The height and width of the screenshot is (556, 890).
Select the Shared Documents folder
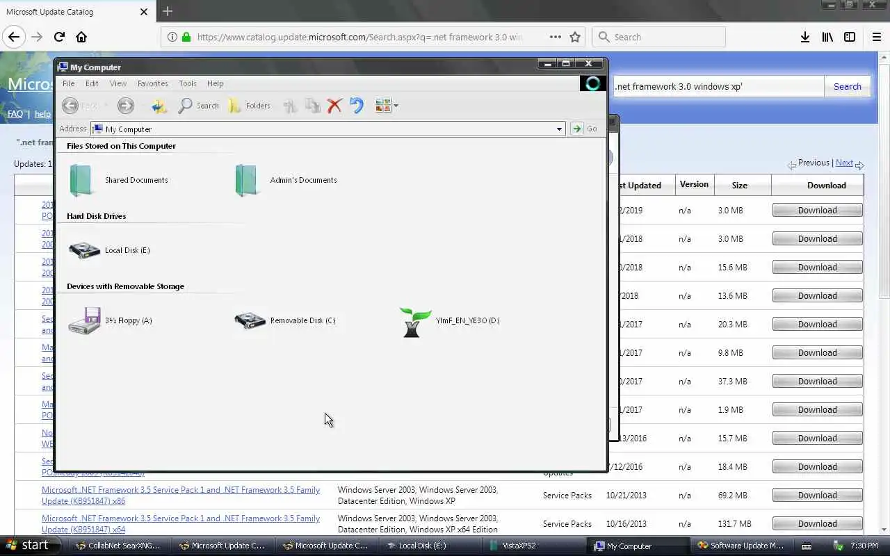tap(118, 180)
